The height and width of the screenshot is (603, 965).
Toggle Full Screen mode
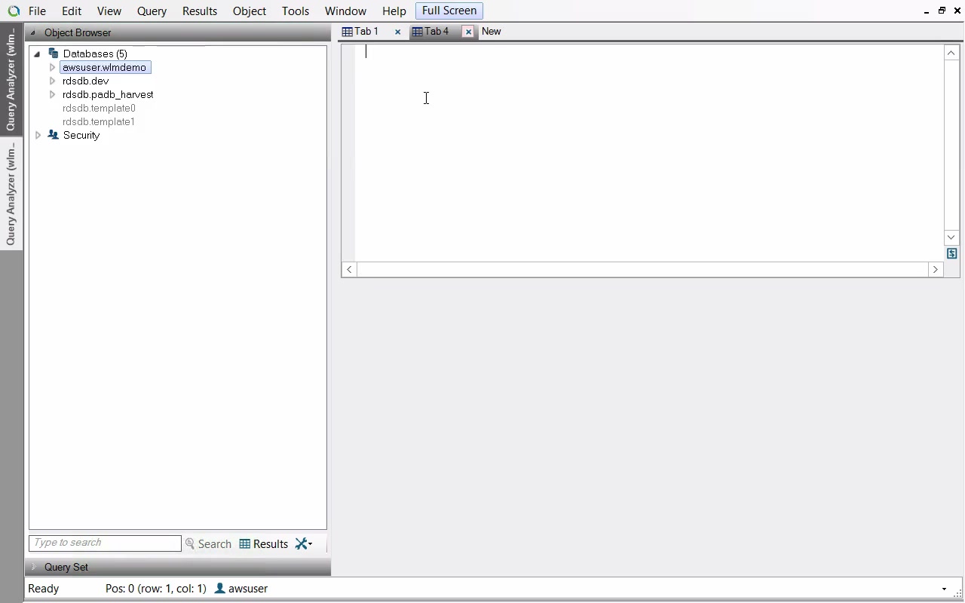(449, 11)
